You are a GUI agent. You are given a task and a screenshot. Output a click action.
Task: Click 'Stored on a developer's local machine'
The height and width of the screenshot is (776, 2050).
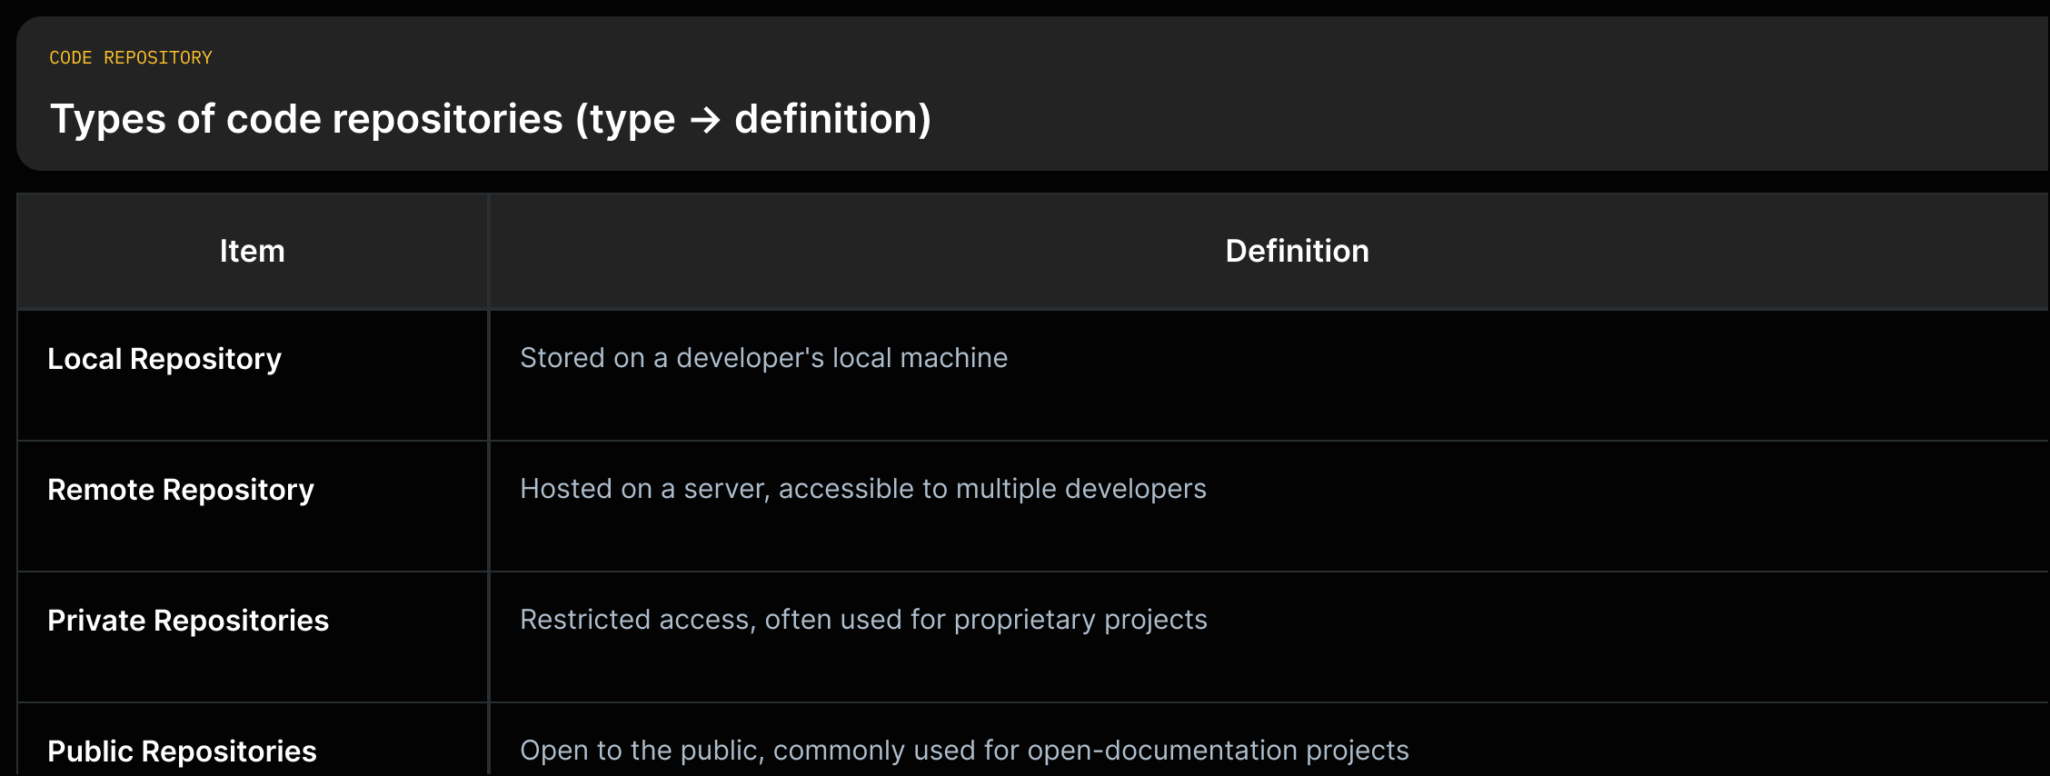(763, 358)
